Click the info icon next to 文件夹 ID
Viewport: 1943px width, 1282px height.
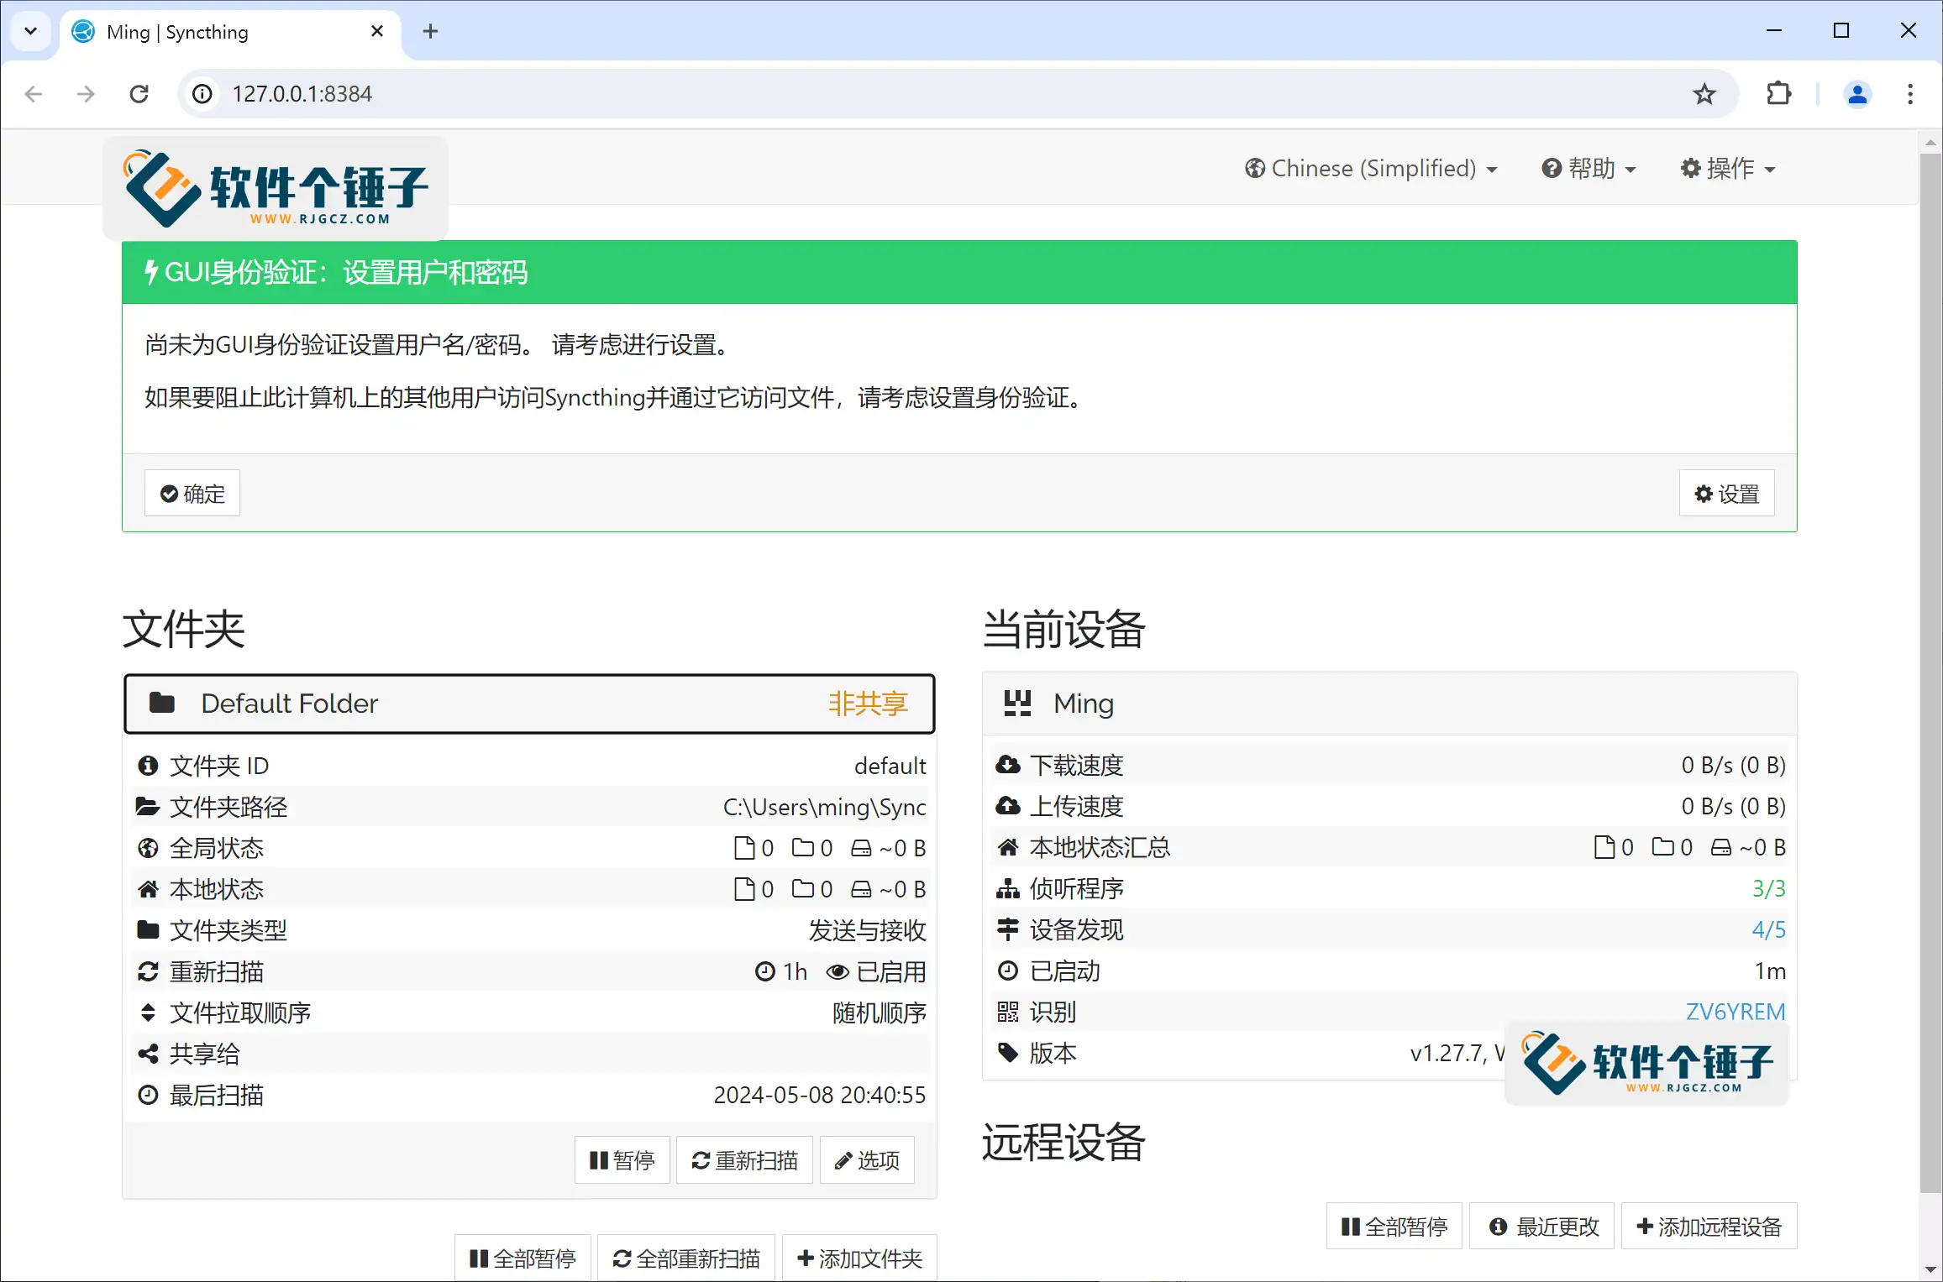pos(148,766)
